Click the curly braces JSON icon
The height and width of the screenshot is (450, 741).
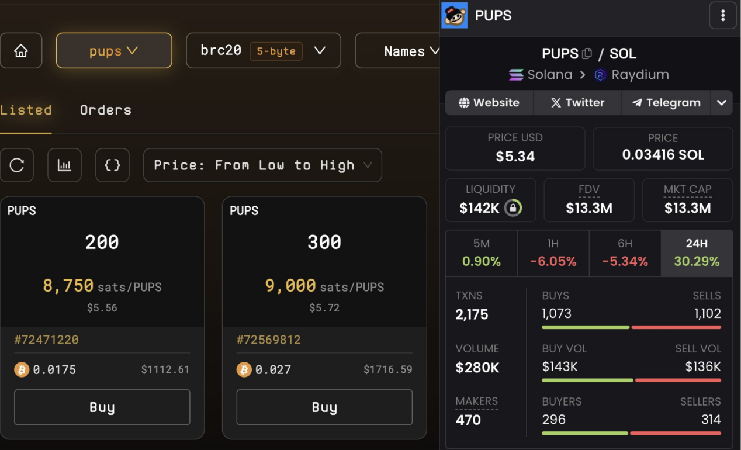(112, 165)
